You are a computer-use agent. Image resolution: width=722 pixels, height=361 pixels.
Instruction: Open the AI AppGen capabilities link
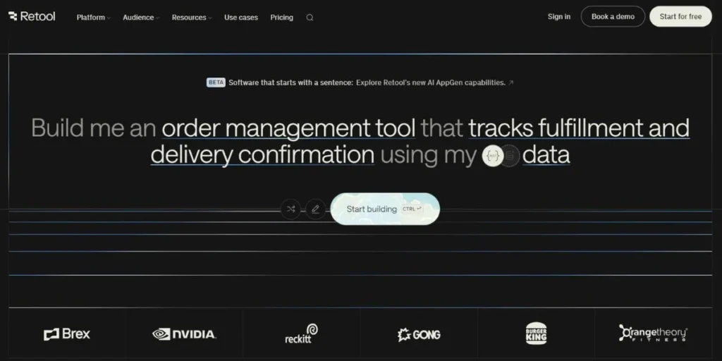tap(431, 83)
